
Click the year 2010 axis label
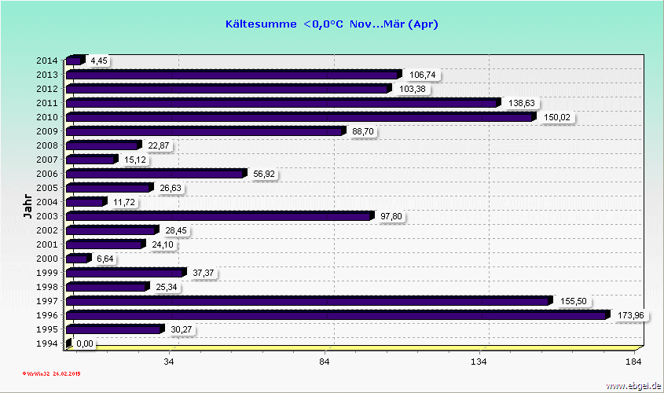(x=46, y=117)
